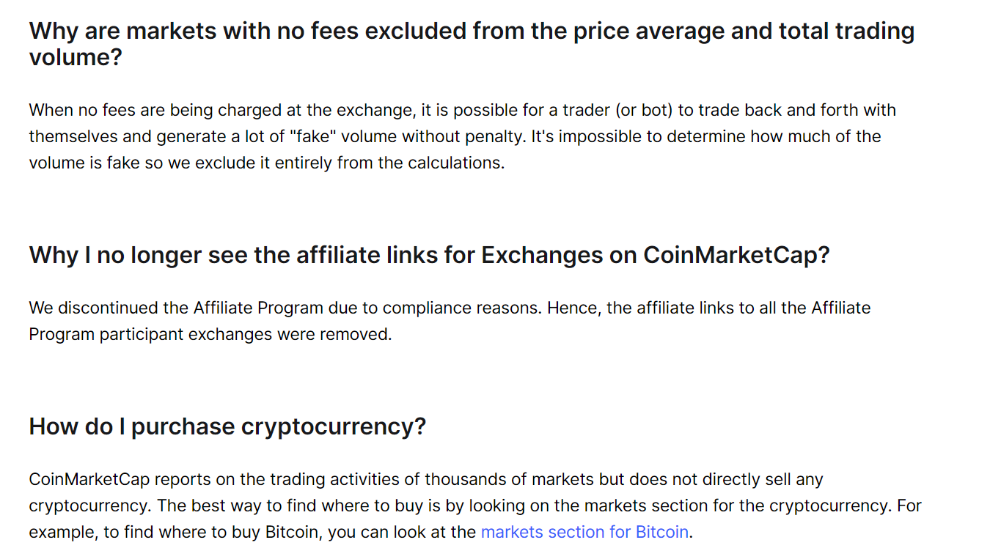Click the words "When no fees" opening first paragraph
Viewport: 990px width, 559px height.
(x=80, y=110)
